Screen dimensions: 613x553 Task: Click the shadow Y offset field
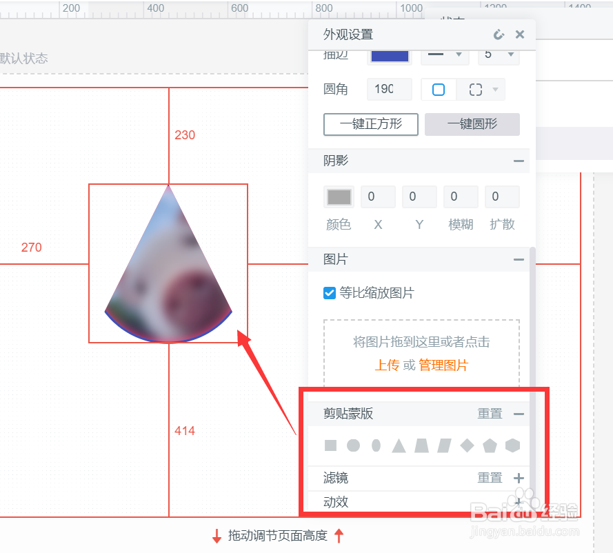click(419, 197)
